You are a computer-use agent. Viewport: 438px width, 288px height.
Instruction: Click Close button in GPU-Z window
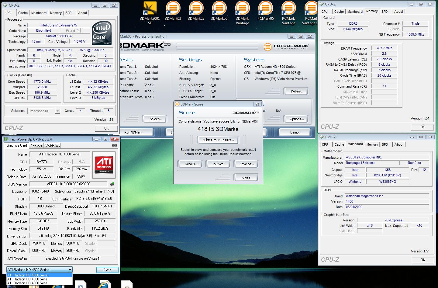pyautogui.click(x=107, y=270)
